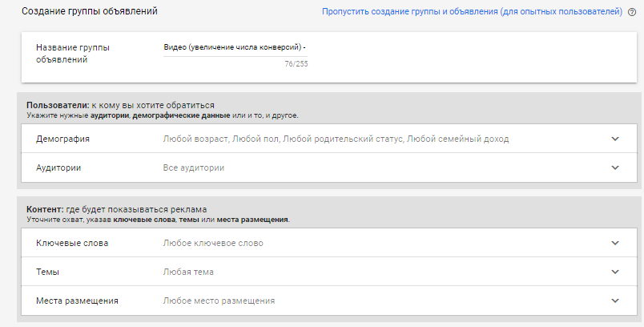The image size is (644, 327).
Task: Expand the Ключевые слова chevron
Action: click(x=615, y=243)
